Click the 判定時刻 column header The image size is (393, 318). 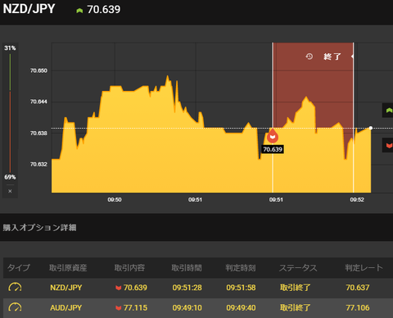coord(241,268)
